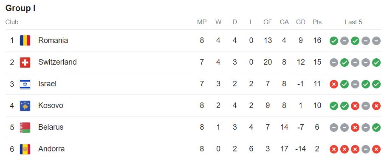Click the Kosovo flag icon
Viewport: 387px width, 162px height.
click(x=25, y=106)
